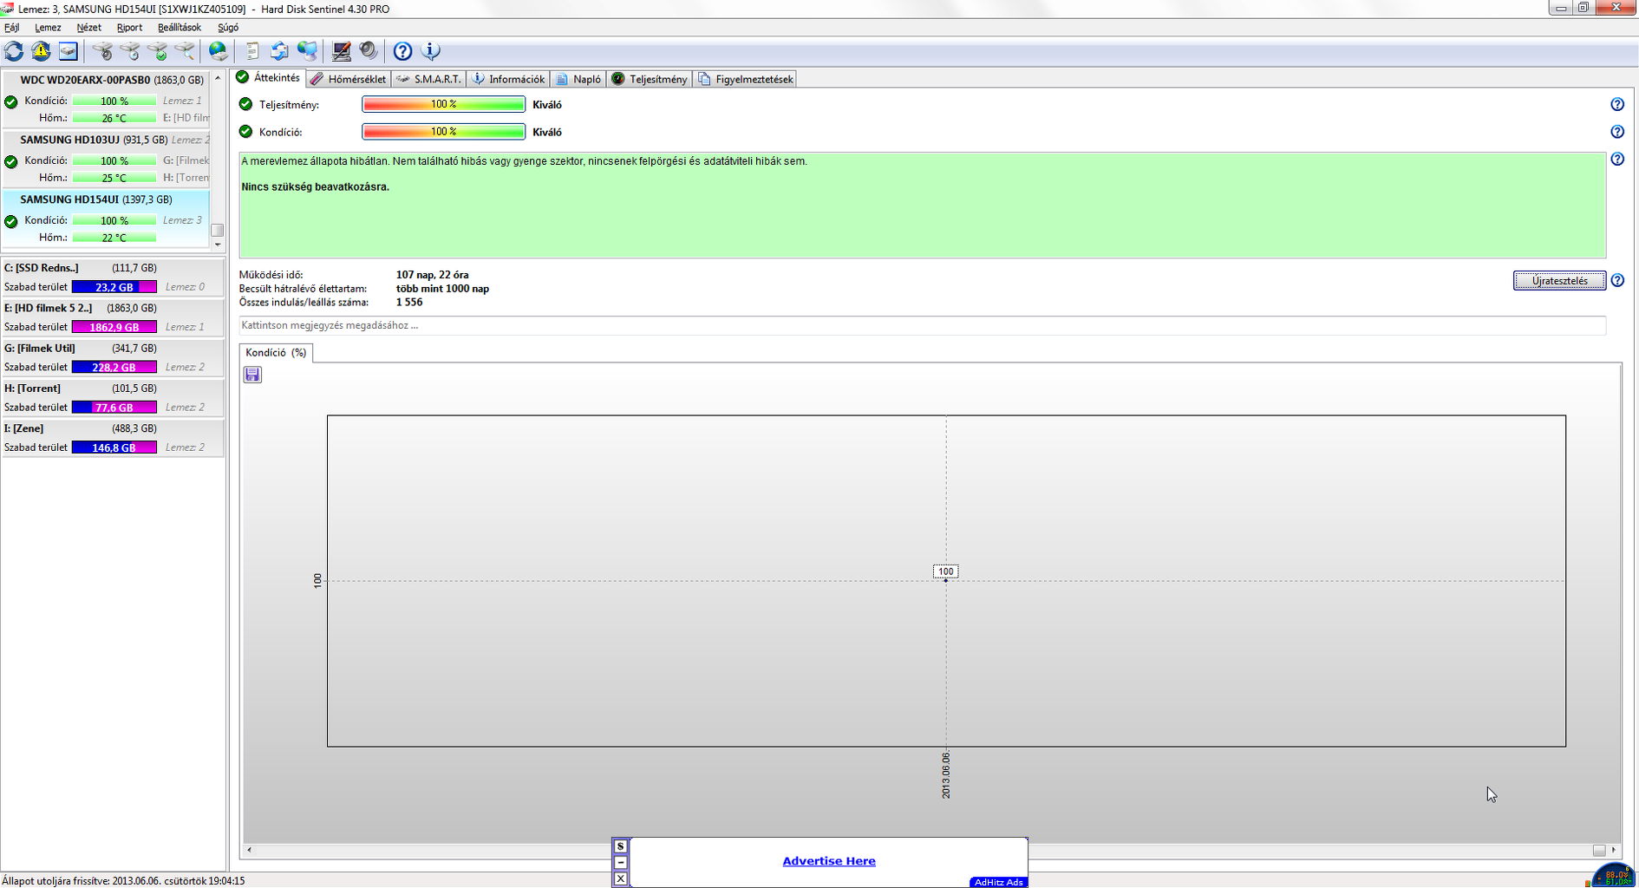Click the speaker sound toolbar icon
This screenshot has height=888, width=1639.
[x=369, y=51]
